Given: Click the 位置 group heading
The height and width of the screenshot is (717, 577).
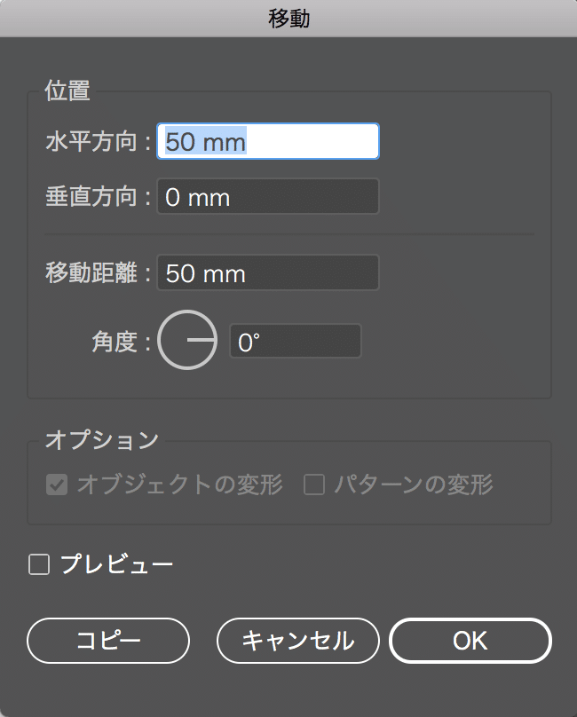Looking at the screenshot, I should click(67, 91).
